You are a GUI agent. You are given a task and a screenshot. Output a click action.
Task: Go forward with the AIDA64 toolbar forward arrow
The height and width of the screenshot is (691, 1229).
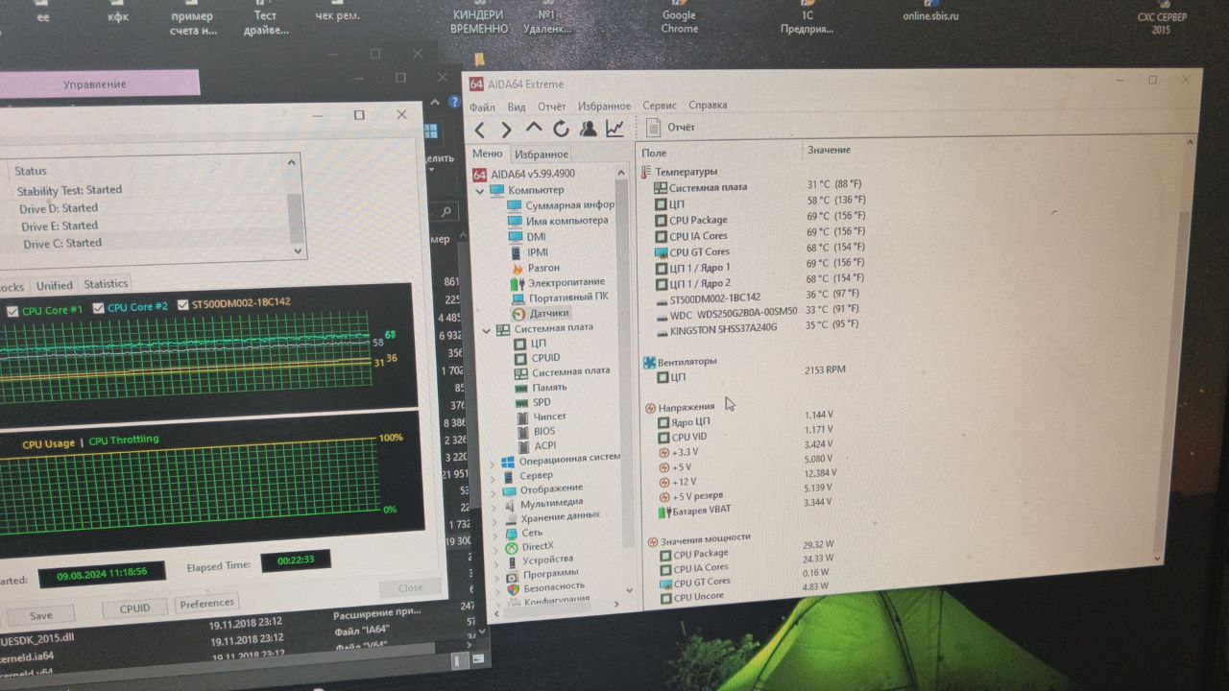coord(506,130)
